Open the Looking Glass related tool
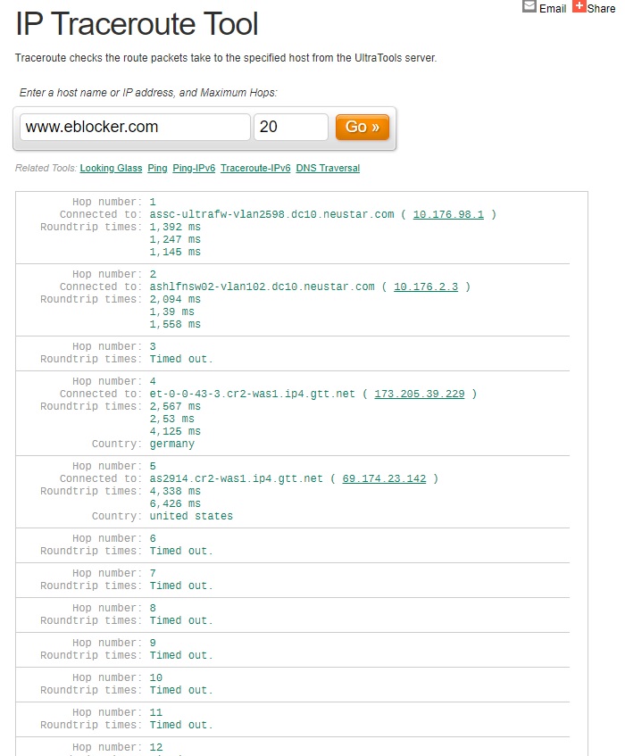Viewport: 625px width, 756px height. pos(111,168)
